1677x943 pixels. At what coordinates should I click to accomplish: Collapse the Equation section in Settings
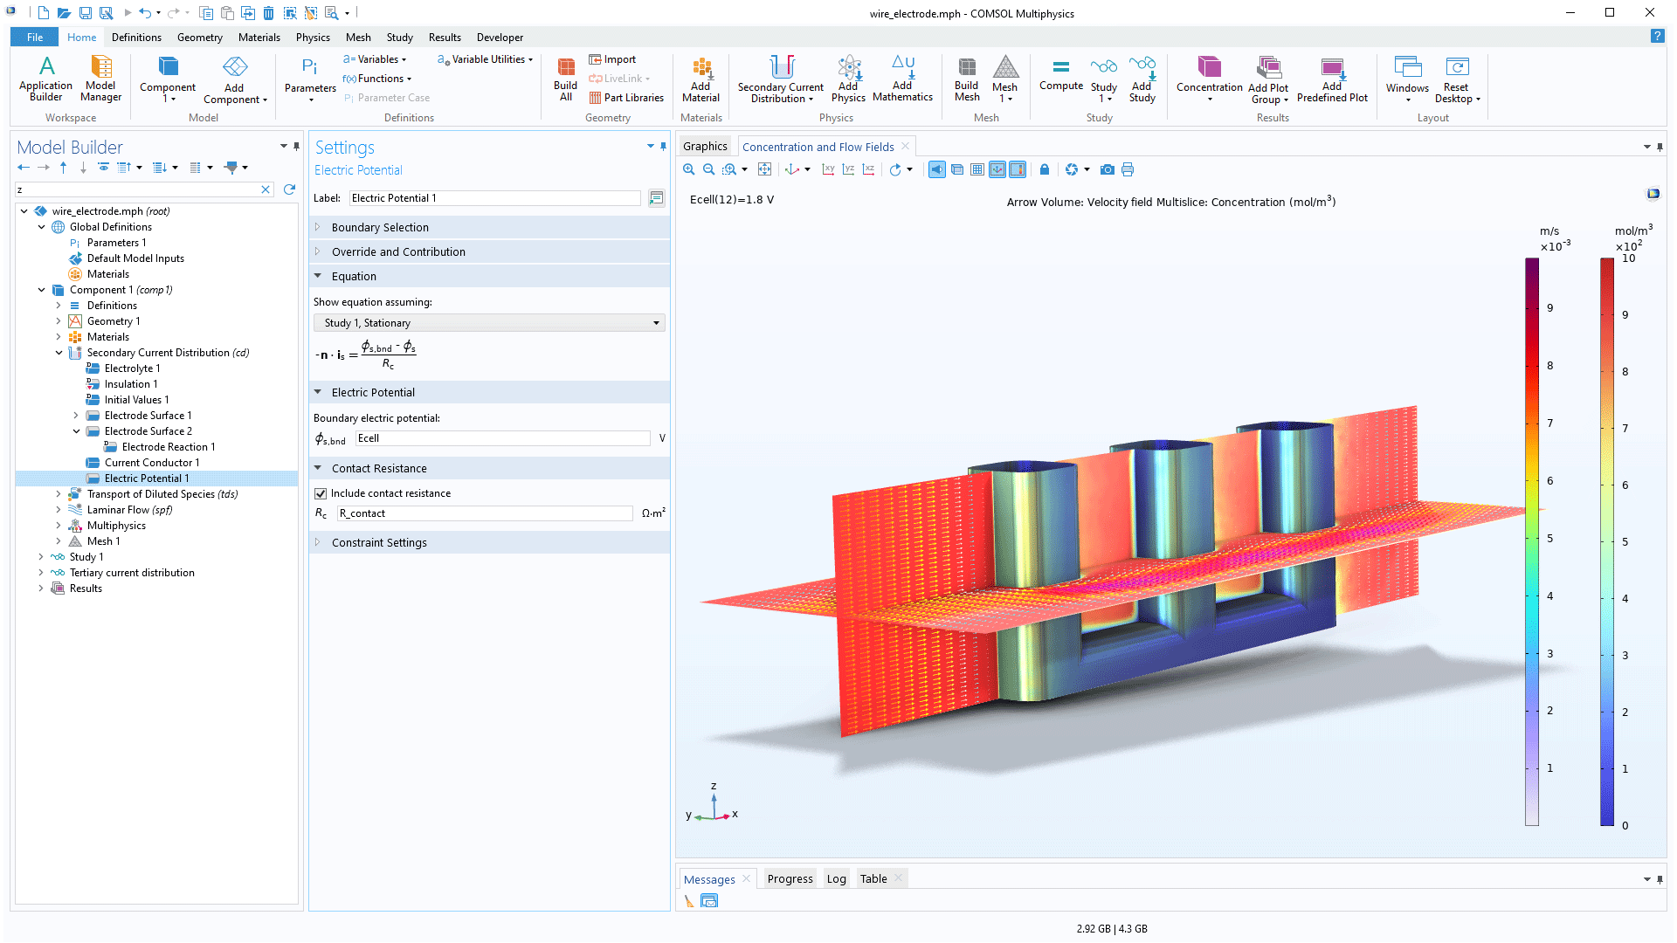[318, 276]
